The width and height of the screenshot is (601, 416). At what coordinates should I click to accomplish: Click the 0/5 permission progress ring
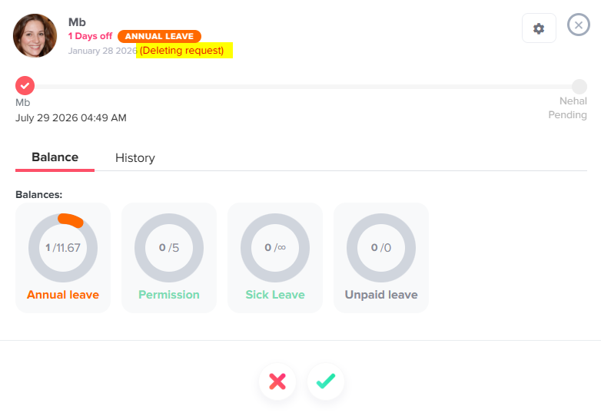pyautogui.click(x=169, y=248)
